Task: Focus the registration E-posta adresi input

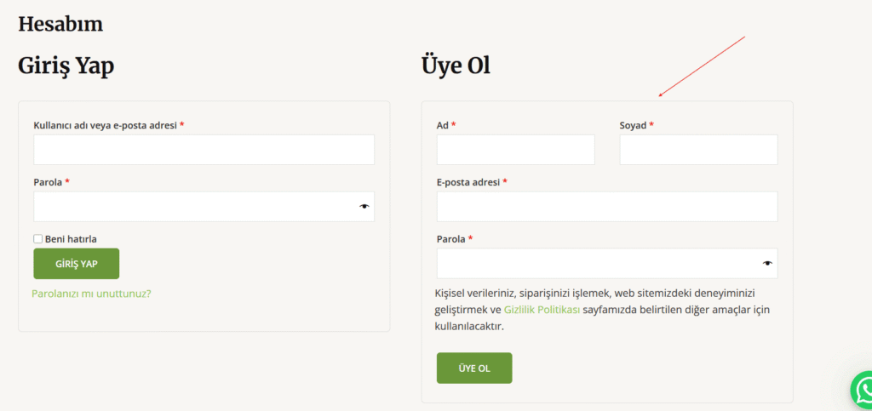Action: [606, 207]
